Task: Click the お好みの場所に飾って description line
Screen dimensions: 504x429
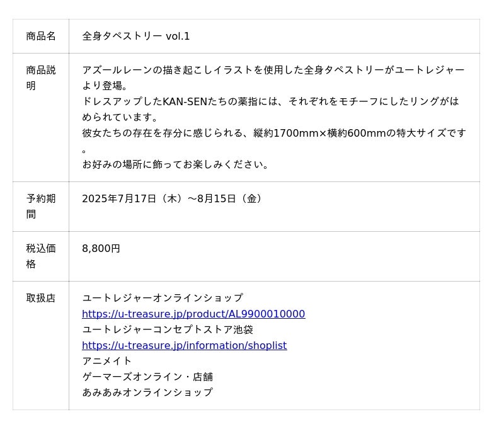Action: pos(176,164)
